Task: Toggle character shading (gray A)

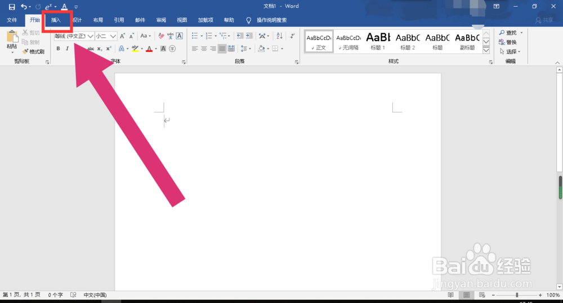Action: pyautogui.click(x=163, y=48)
